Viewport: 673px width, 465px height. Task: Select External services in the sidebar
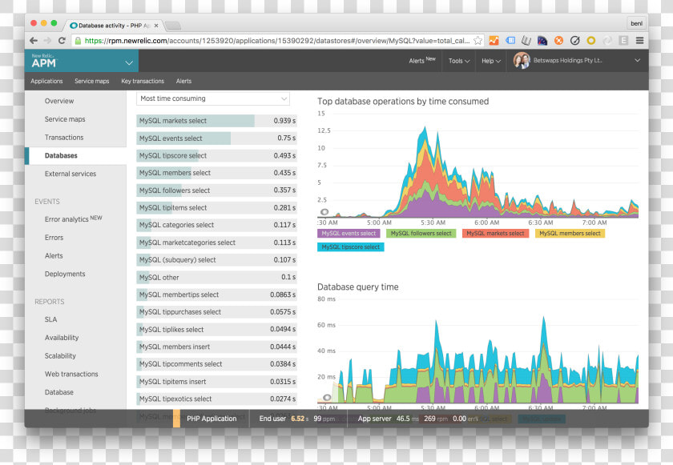[71, 174]
